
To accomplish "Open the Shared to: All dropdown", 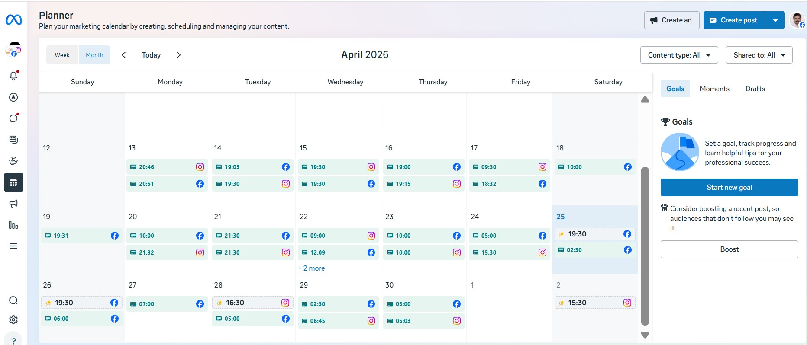I will click(759, 55).
